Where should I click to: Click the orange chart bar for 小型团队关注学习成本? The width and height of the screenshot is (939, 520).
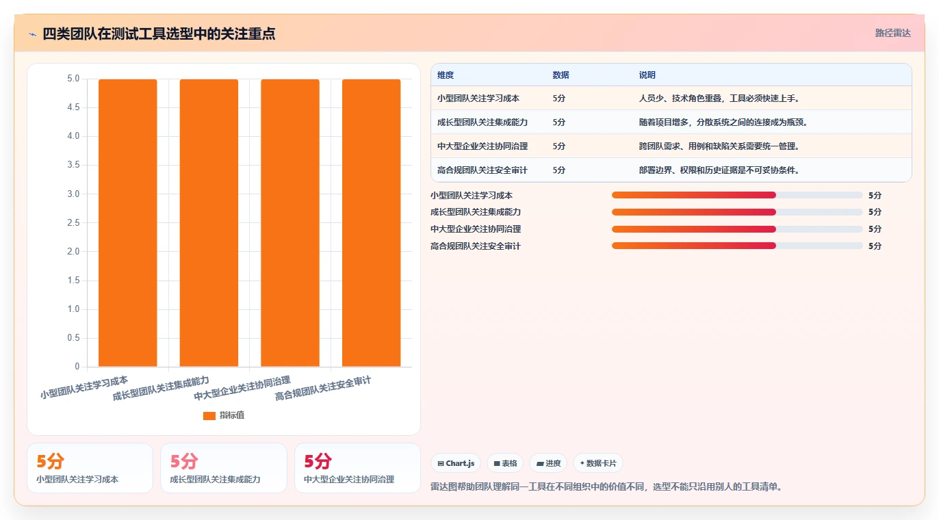128,223
